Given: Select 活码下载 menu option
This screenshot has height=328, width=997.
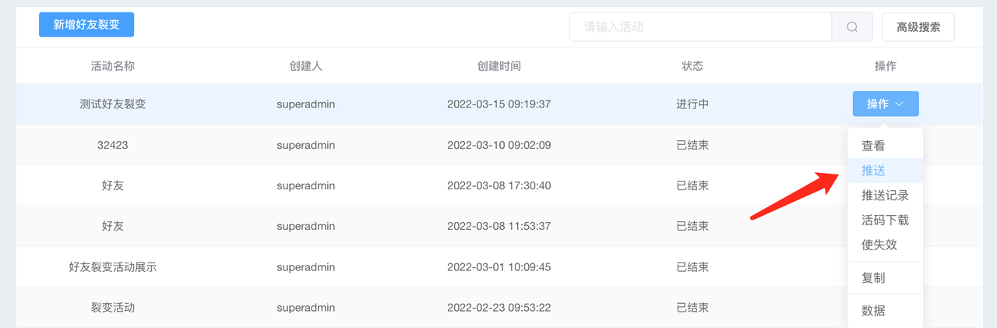Looking at the screenshot, I should click(x=885, y=220).
